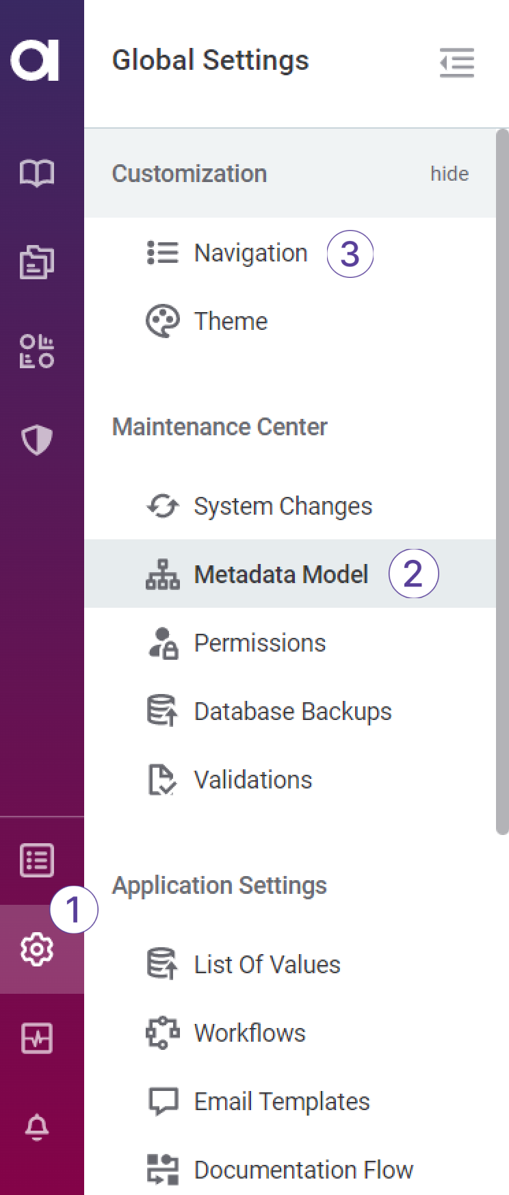Select the shield icon in sidebar
This screenshot has height=1195, width=509.
37,439
